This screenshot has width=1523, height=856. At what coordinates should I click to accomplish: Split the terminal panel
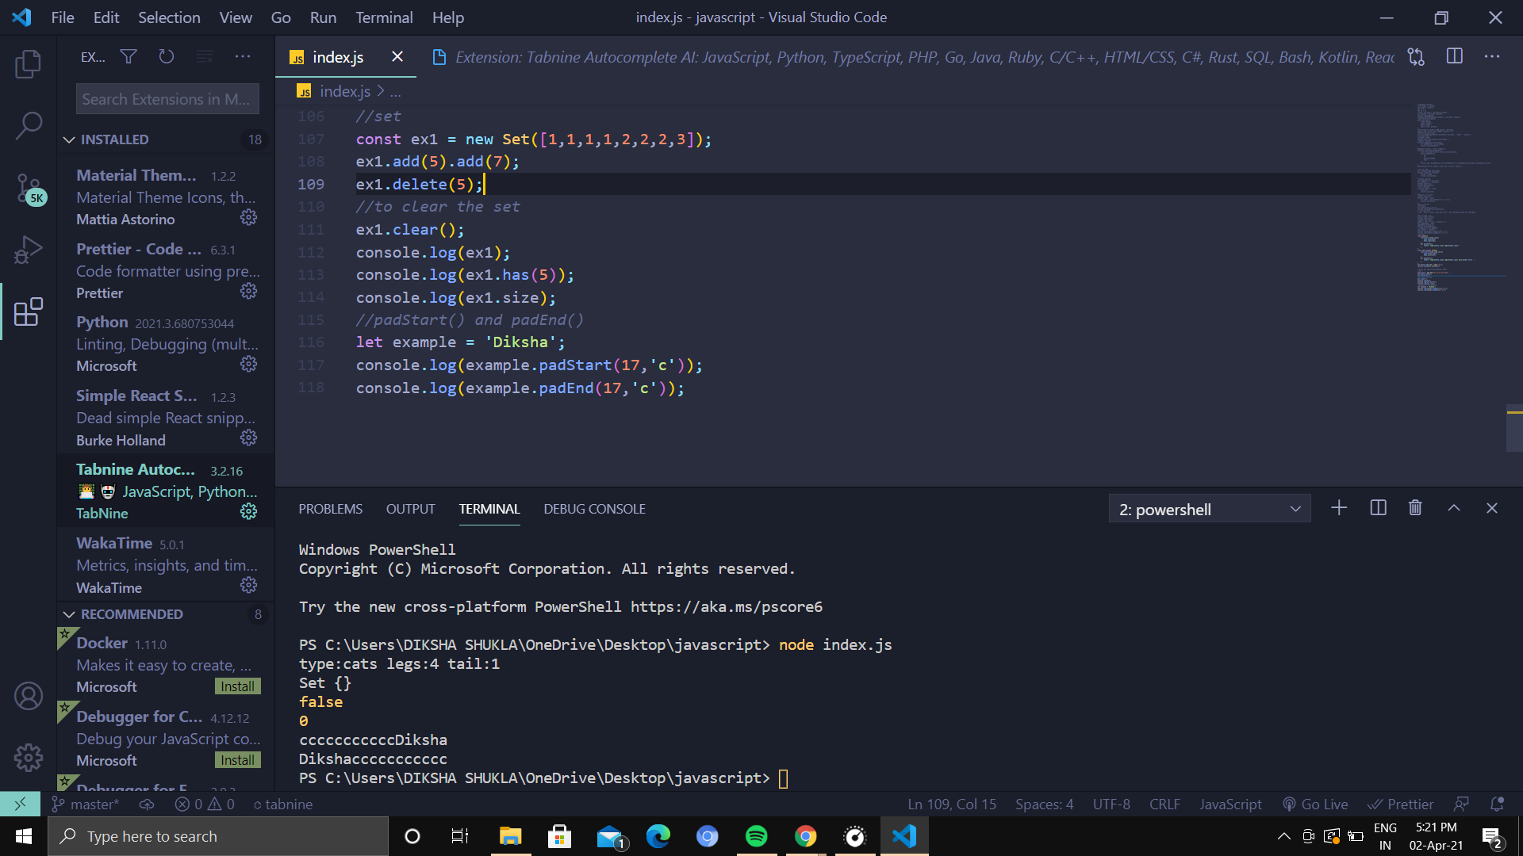(x=1378, y=508)
